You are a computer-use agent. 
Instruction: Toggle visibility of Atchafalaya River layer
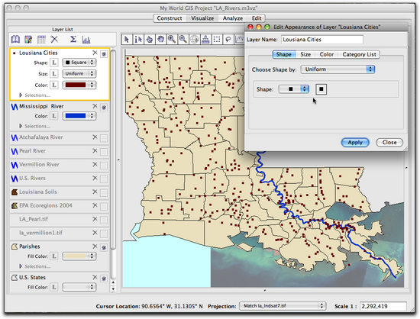[x=104, y=138]
